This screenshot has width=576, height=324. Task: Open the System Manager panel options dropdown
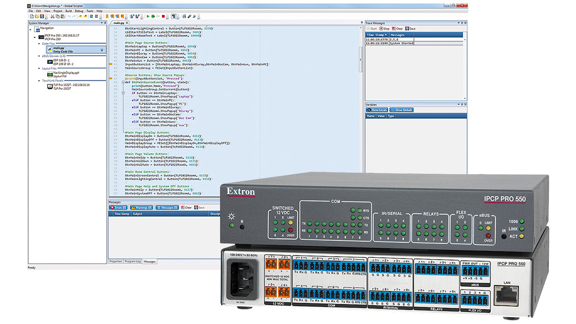[102, 23]
